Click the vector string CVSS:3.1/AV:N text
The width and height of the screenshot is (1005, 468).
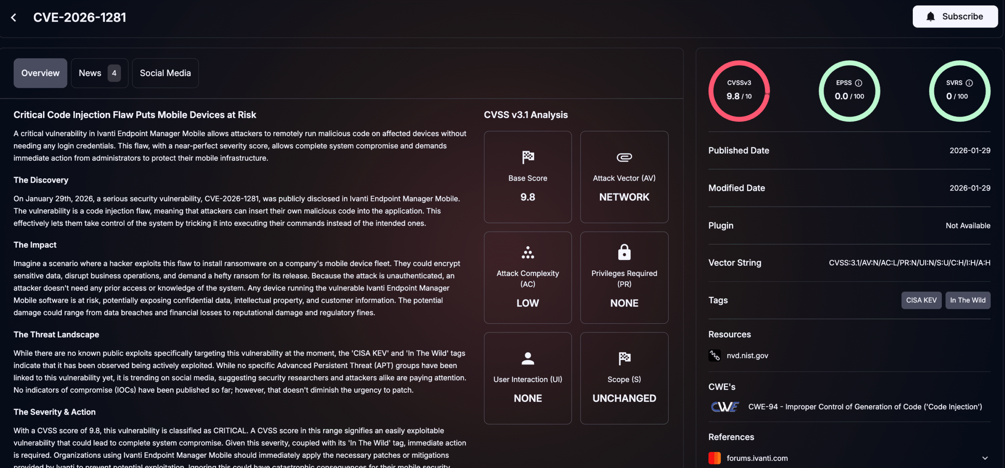910,263
